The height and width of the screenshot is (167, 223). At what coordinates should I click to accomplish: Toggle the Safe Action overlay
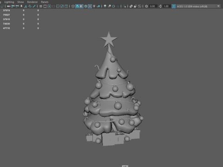tap(62, 6)
